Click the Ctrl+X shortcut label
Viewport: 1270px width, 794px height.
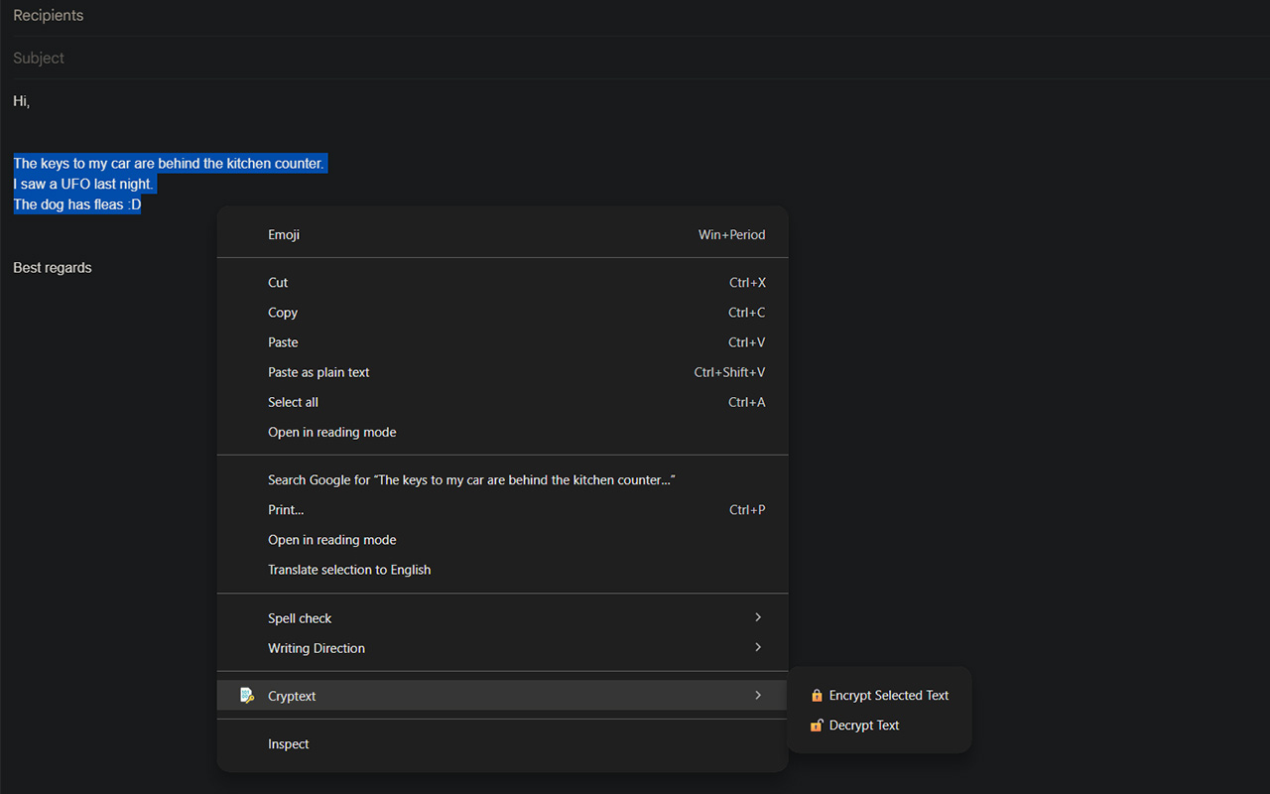[748, 283]
